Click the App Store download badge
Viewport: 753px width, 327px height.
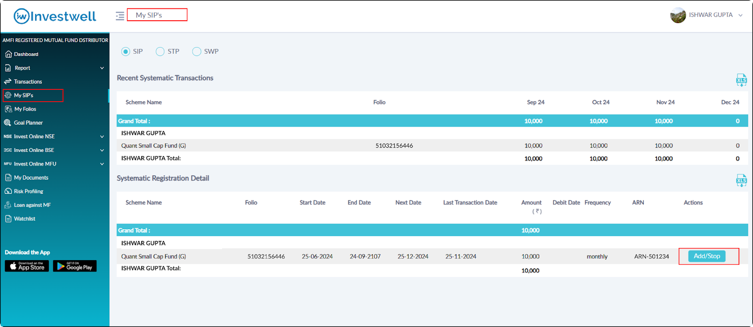[x=27, y=266]
